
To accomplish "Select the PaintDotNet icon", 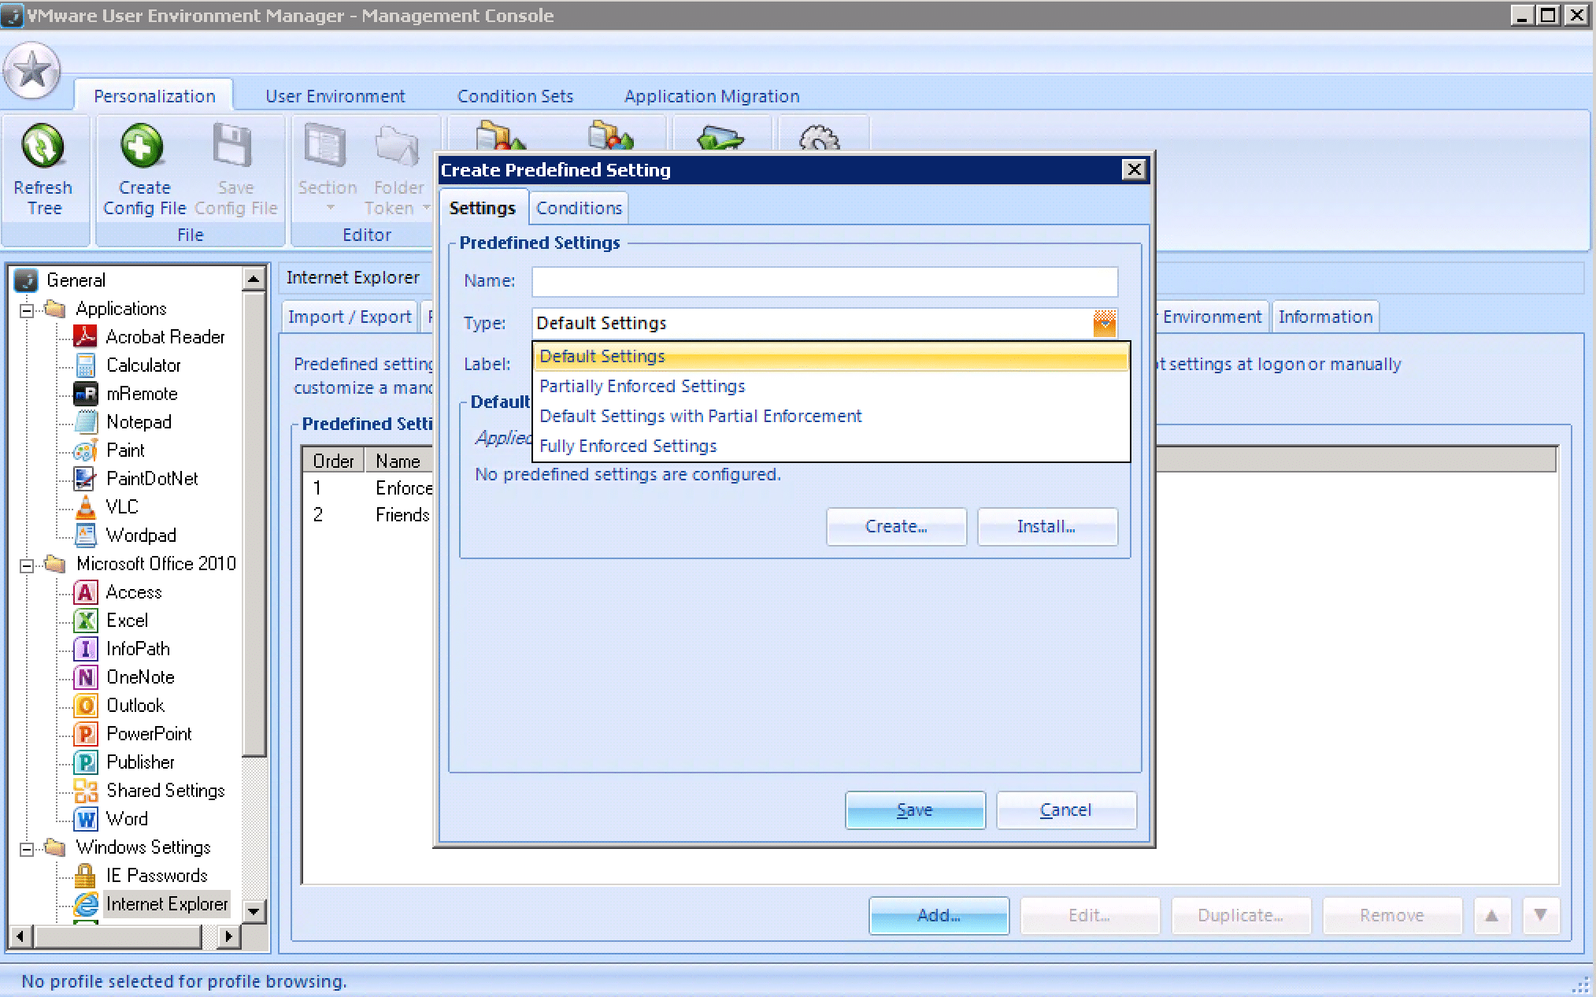I will 85,479.
